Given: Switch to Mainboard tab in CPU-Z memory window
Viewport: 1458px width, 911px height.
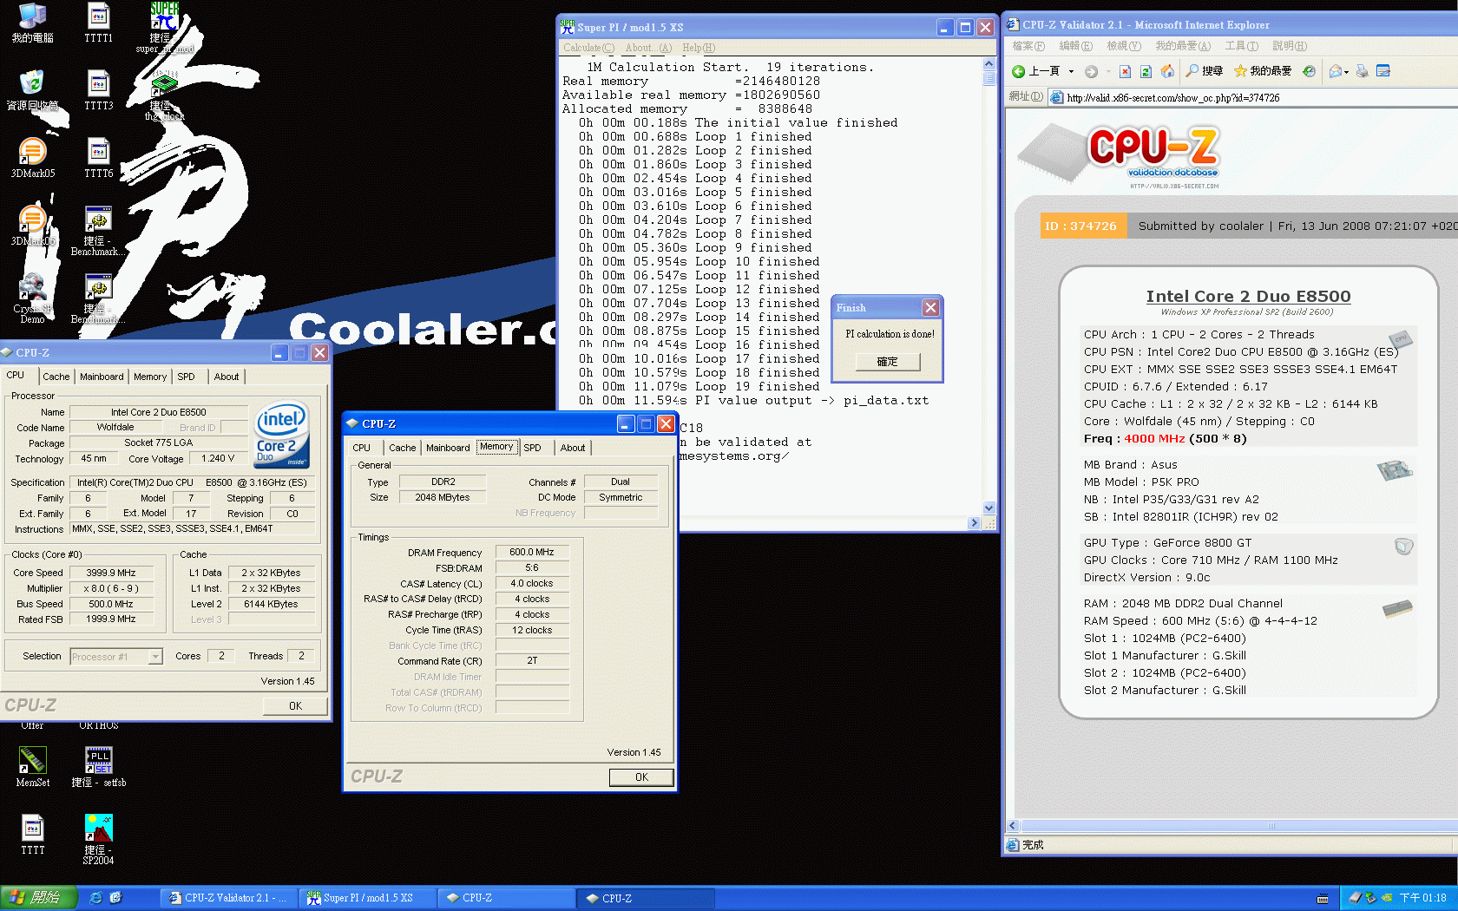Looking at the screenshot, I should tap(448, 448).
